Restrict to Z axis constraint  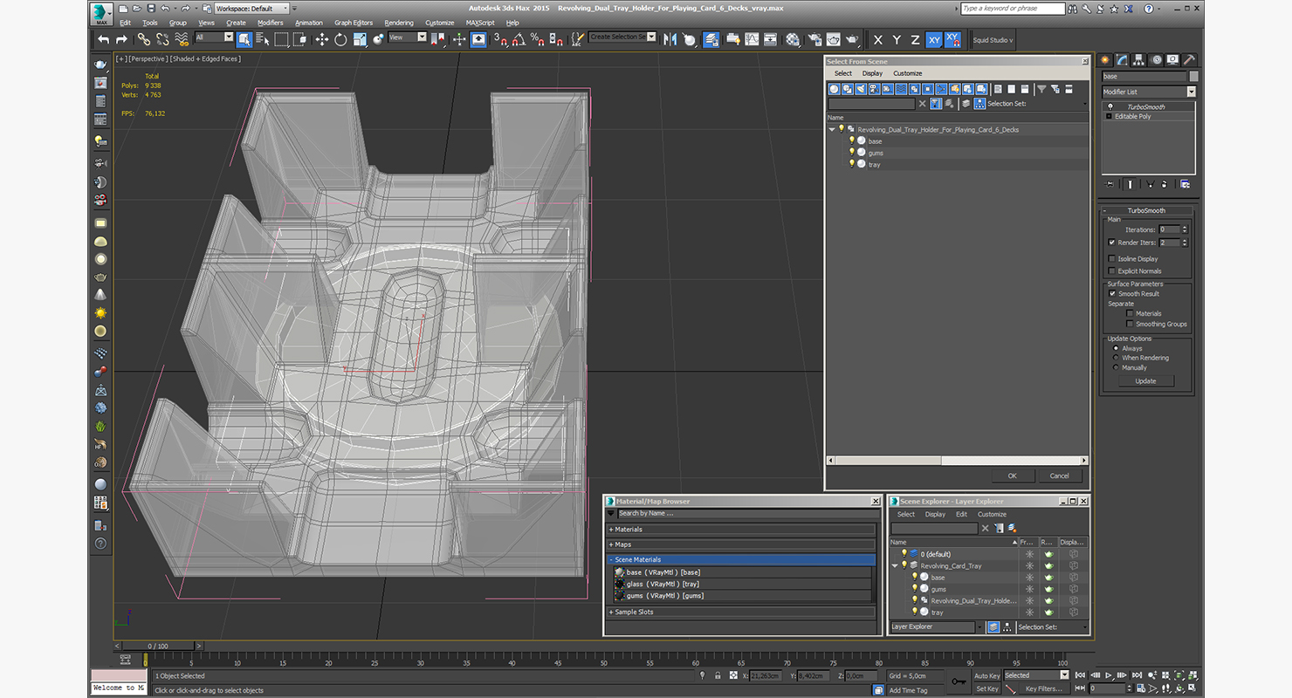coord(915,40)
